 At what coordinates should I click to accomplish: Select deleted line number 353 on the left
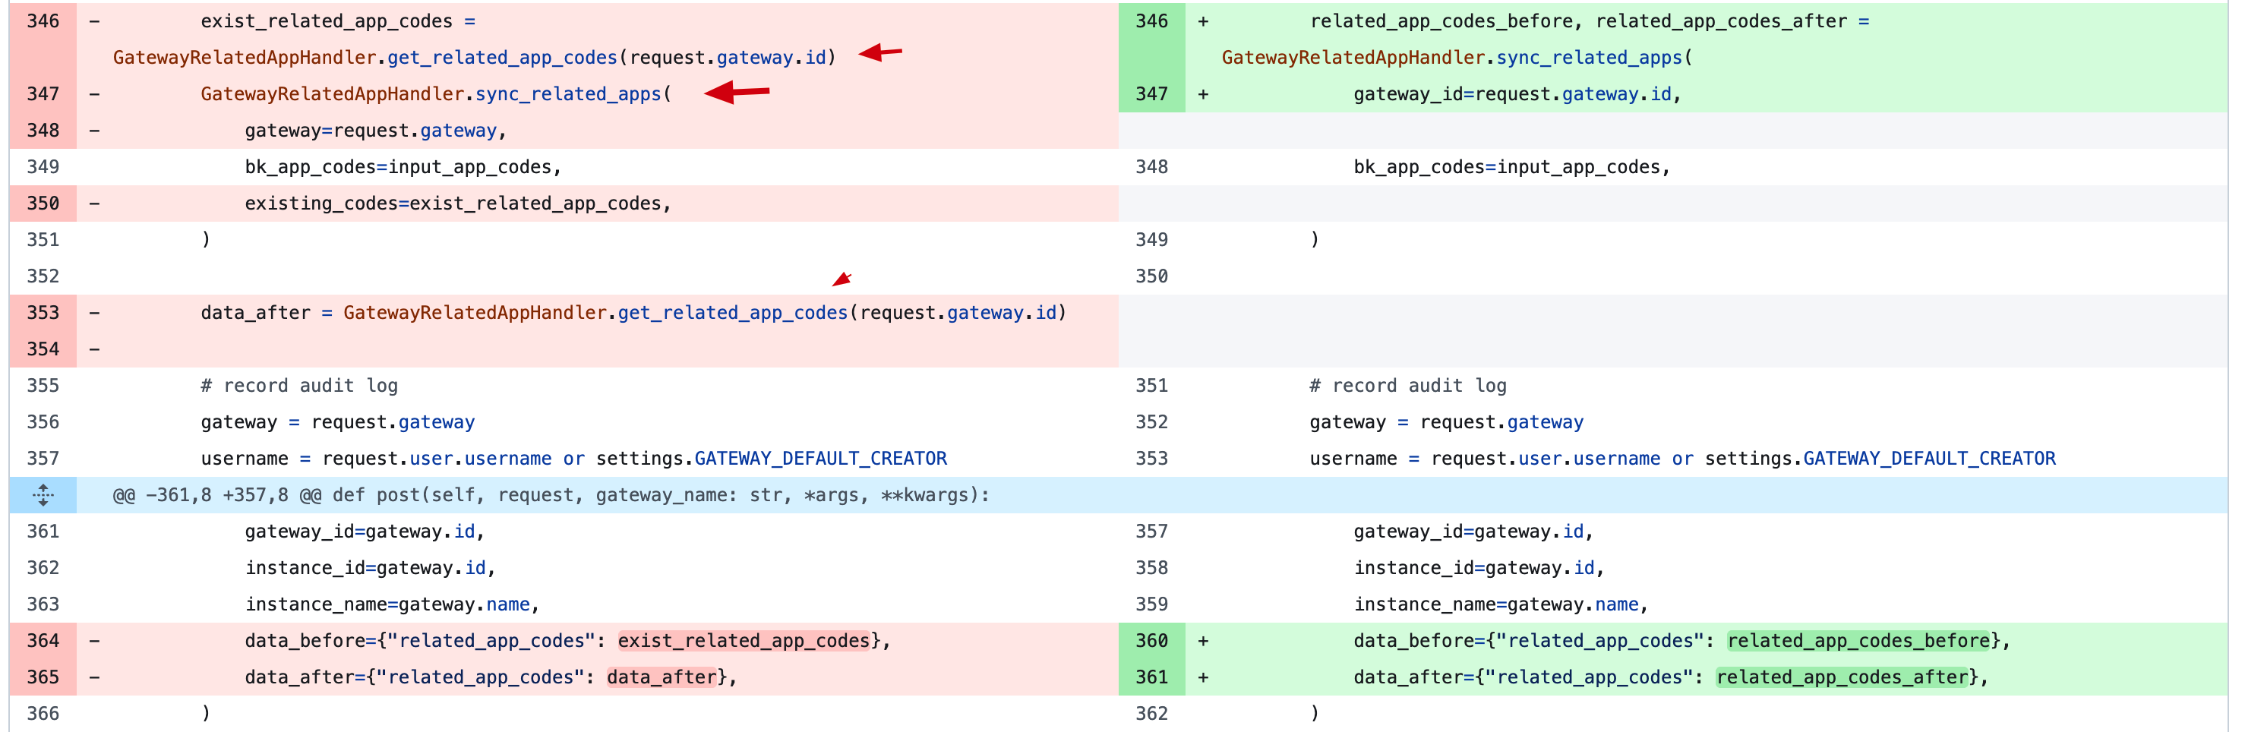(x=43, y=313)
